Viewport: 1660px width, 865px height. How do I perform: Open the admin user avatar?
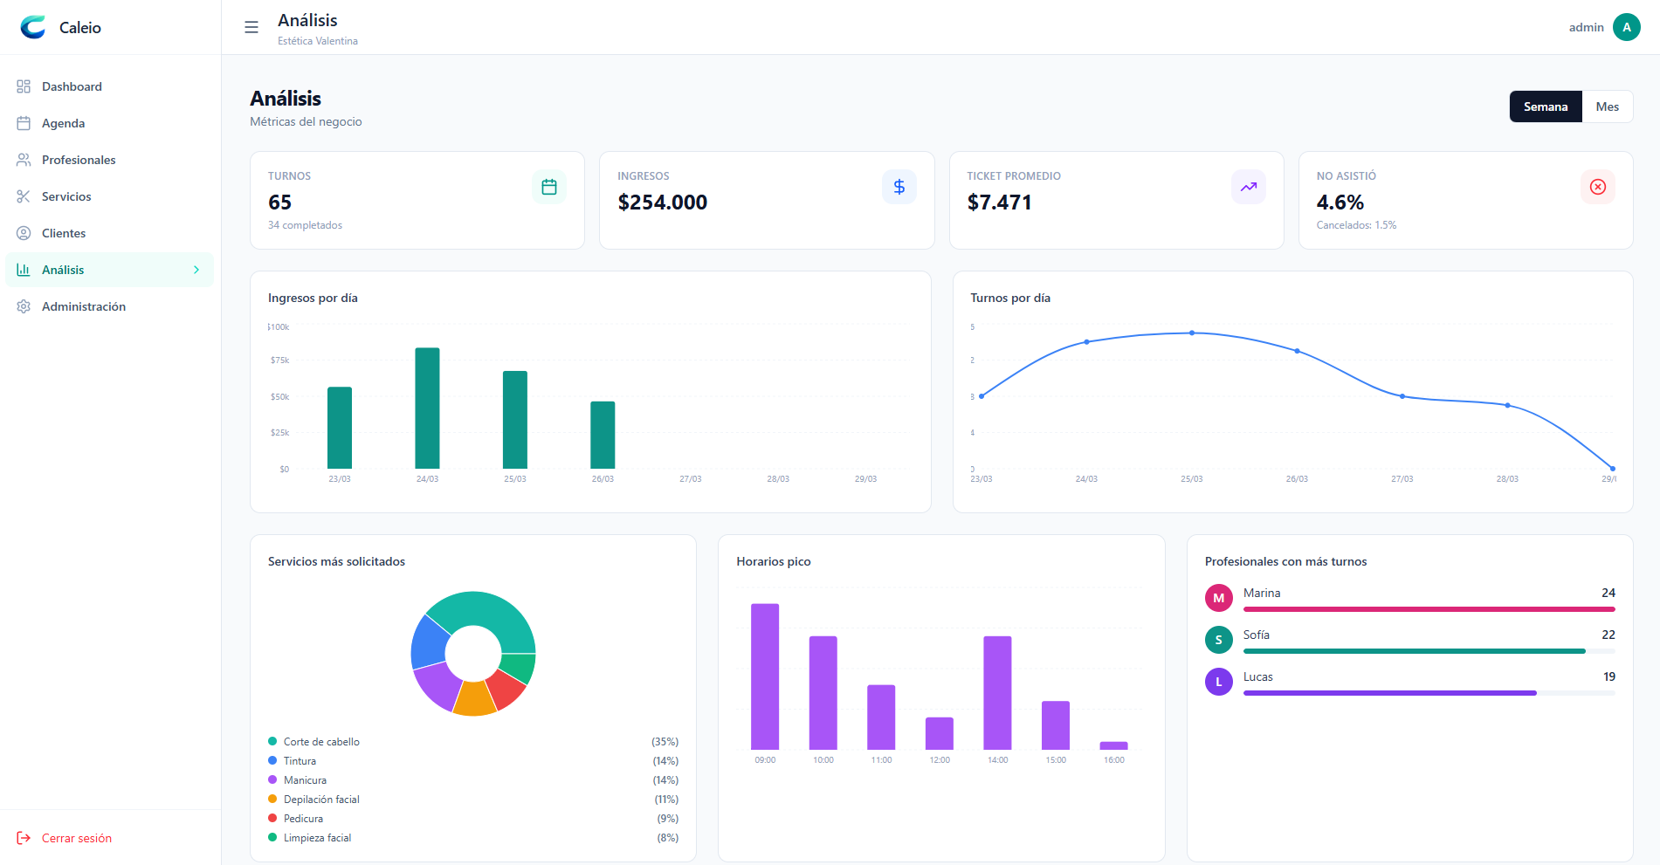click(1626, 27)
